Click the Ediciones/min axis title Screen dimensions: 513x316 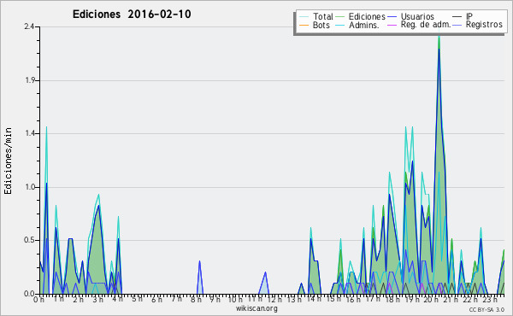pyautogui.click(x=8, y=161)
